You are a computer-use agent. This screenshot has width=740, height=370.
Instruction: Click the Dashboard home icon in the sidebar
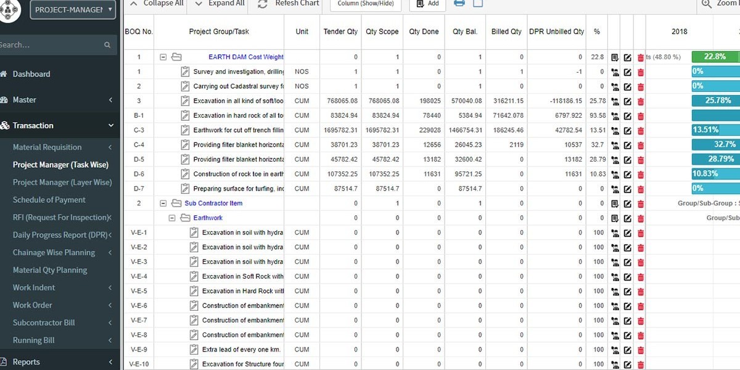tap(4, 74)
